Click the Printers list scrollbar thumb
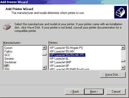129x98 pixels. [x=123, y=61]
